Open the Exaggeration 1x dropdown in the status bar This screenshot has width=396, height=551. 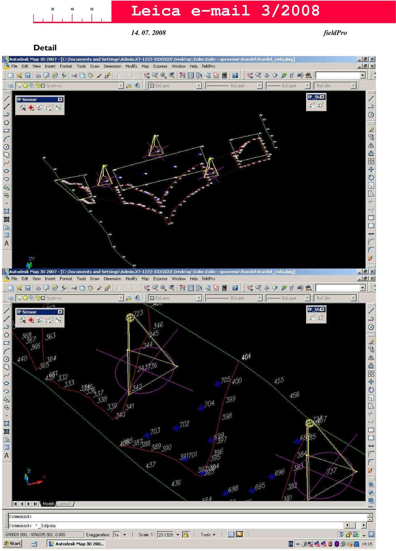pos(125,534)
